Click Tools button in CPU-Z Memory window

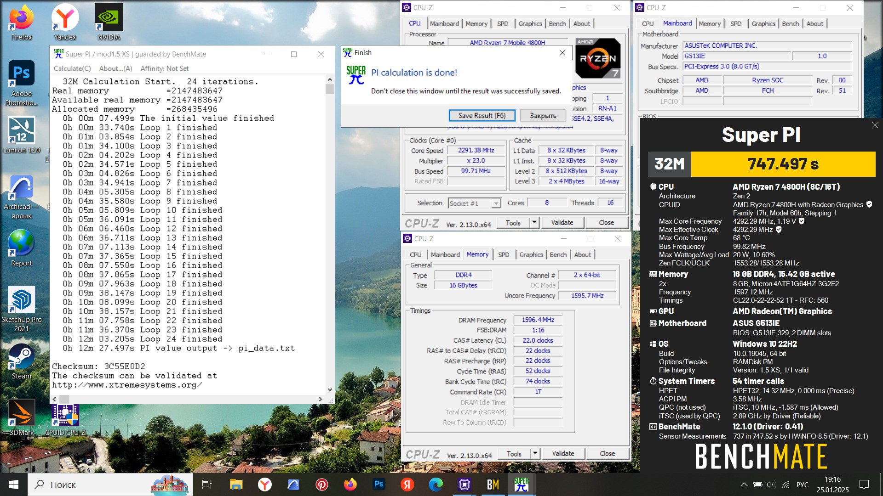(514, 454)
